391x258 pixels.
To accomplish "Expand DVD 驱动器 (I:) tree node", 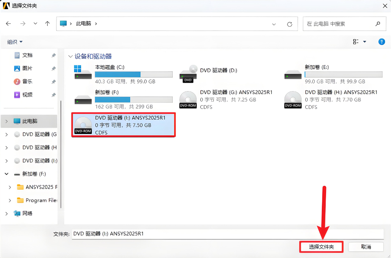I will click(6, 161).
